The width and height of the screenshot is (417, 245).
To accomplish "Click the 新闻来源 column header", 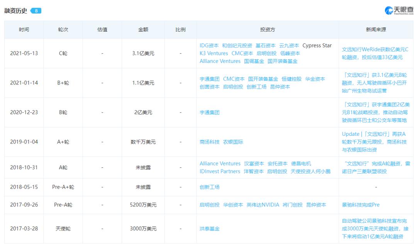I will (x=376, y=30).
